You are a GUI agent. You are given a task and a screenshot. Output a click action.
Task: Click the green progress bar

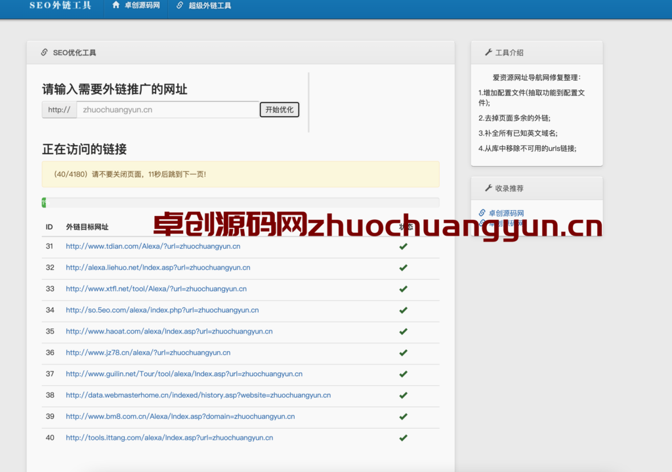(x=44, y=202)
